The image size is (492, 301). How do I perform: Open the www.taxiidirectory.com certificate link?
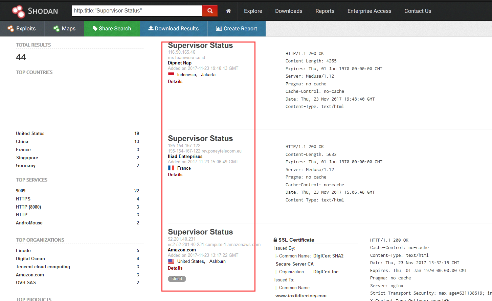click(x=300, y=296)
